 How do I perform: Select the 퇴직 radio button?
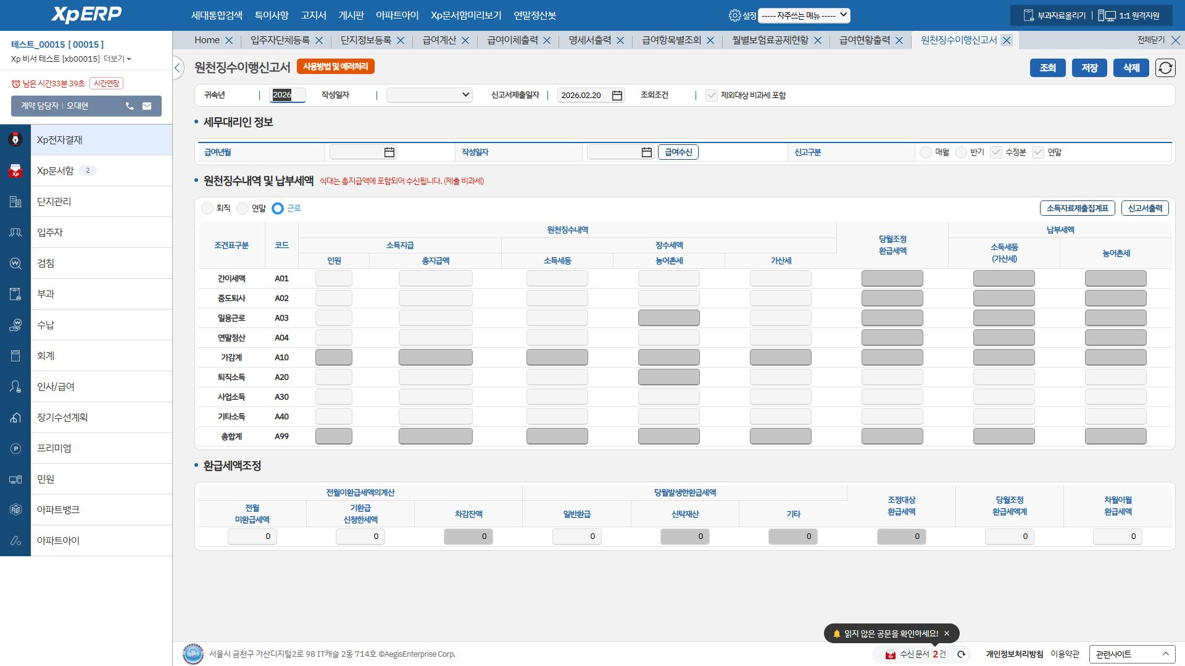(207, 208)
